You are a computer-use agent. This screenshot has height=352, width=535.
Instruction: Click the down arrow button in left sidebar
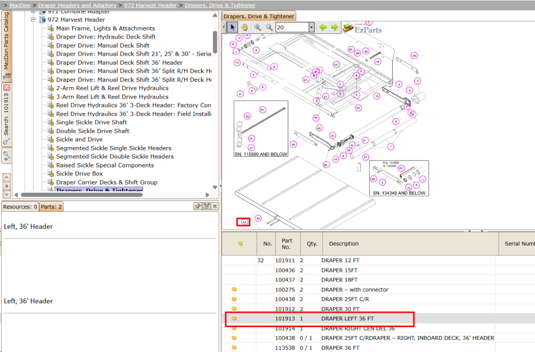[x=6, y=194]
